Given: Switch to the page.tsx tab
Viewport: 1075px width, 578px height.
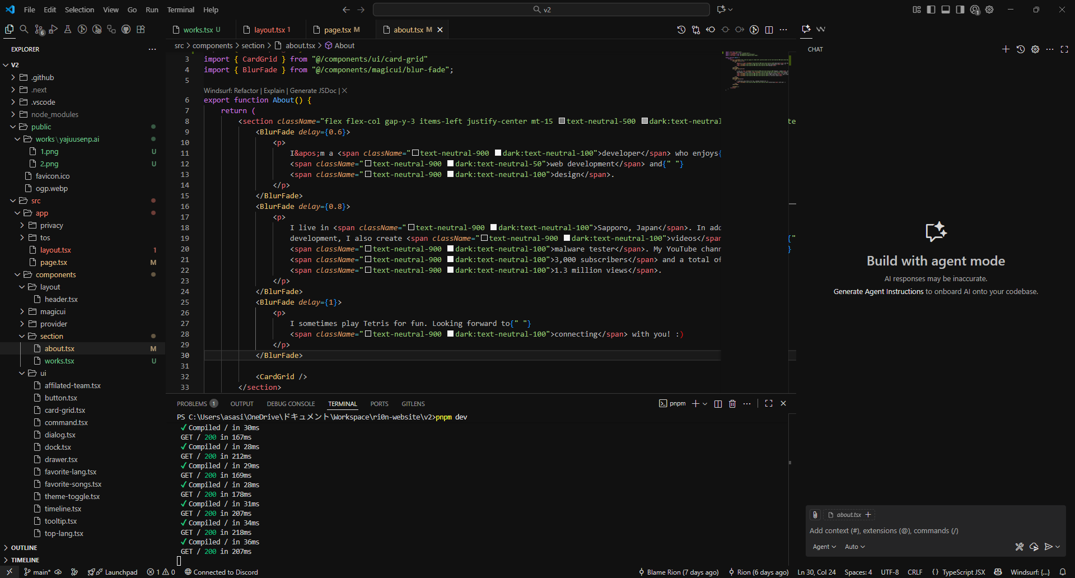Looking at the screenshot, I should [x=337, y=30].
